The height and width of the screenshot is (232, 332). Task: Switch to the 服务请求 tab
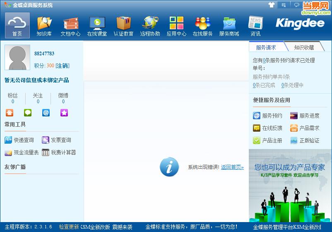click(x=266, y=47)
